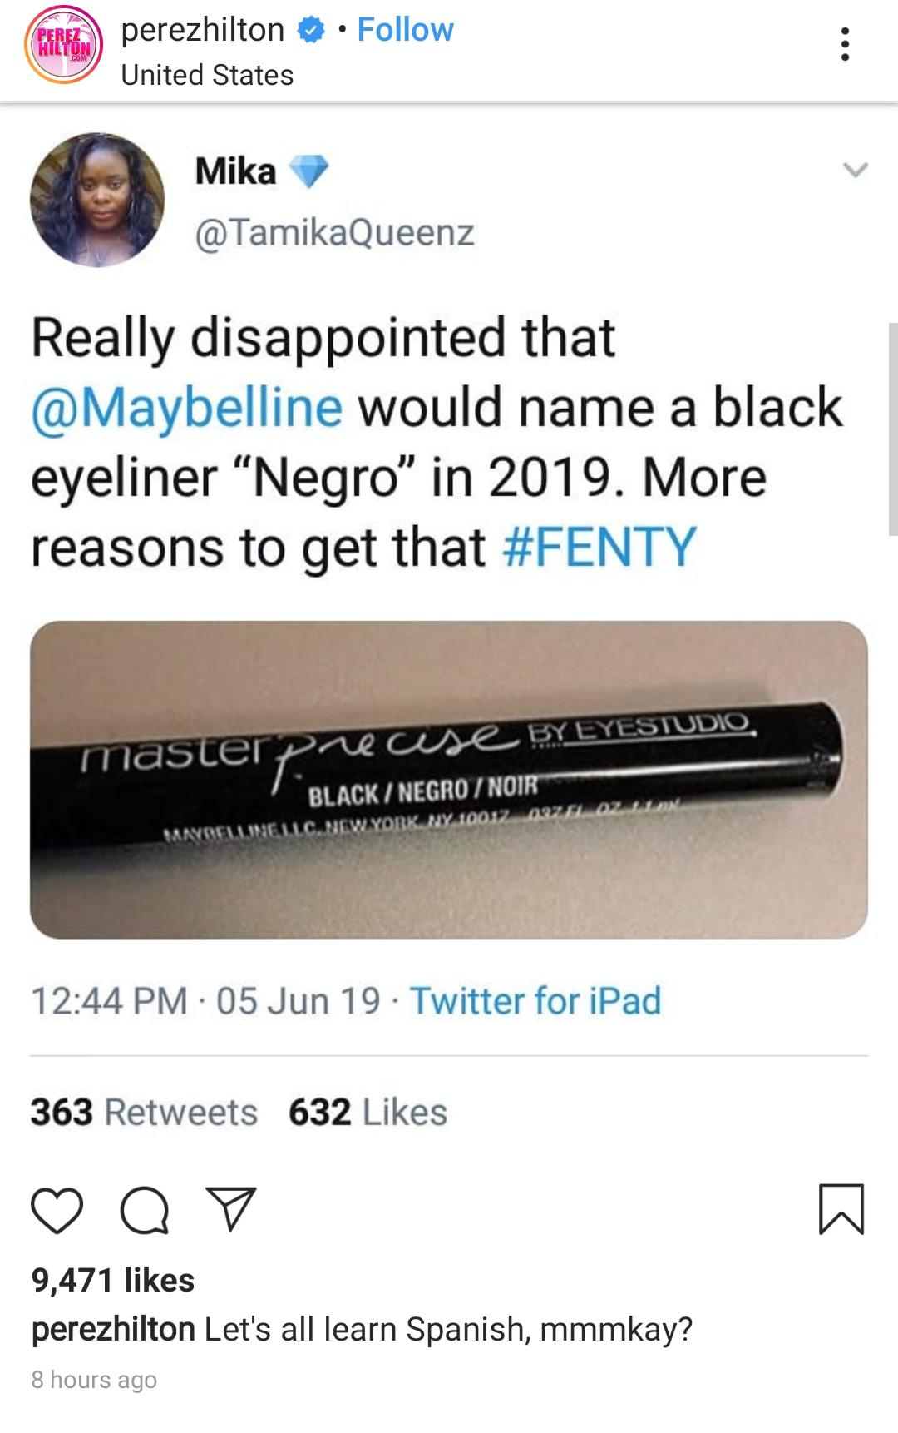View Mika's tweet avatar photo

click(97, 199)
